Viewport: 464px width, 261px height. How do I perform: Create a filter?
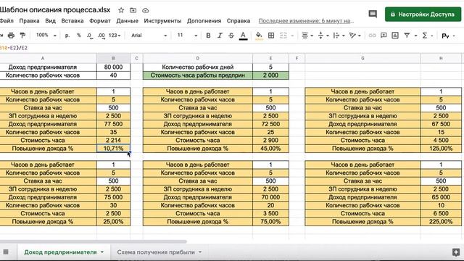click(x=407, y=36)
